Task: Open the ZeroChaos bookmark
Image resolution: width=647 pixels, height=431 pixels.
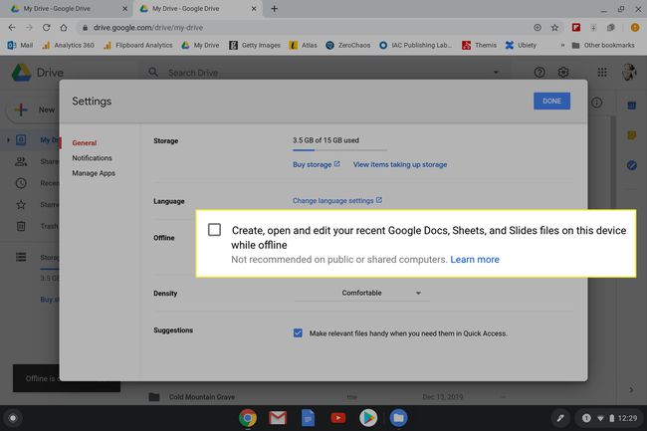Action: coord(347,46)
